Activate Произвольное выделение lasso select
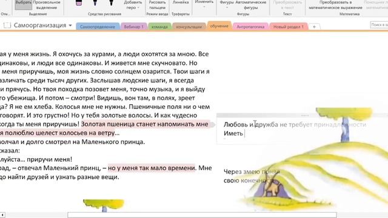Viewport: 388px width, 218px height. (x=47, y=5)
